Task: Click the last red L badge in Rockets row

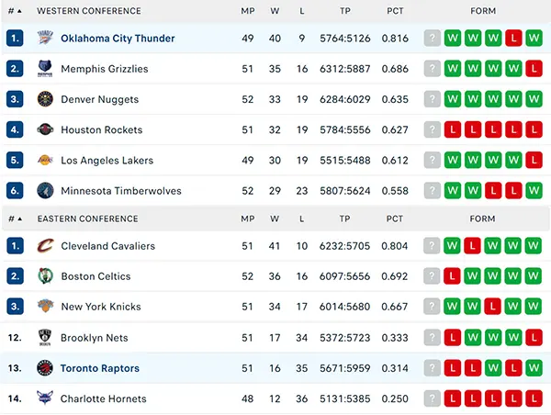Action: point(534,129)
